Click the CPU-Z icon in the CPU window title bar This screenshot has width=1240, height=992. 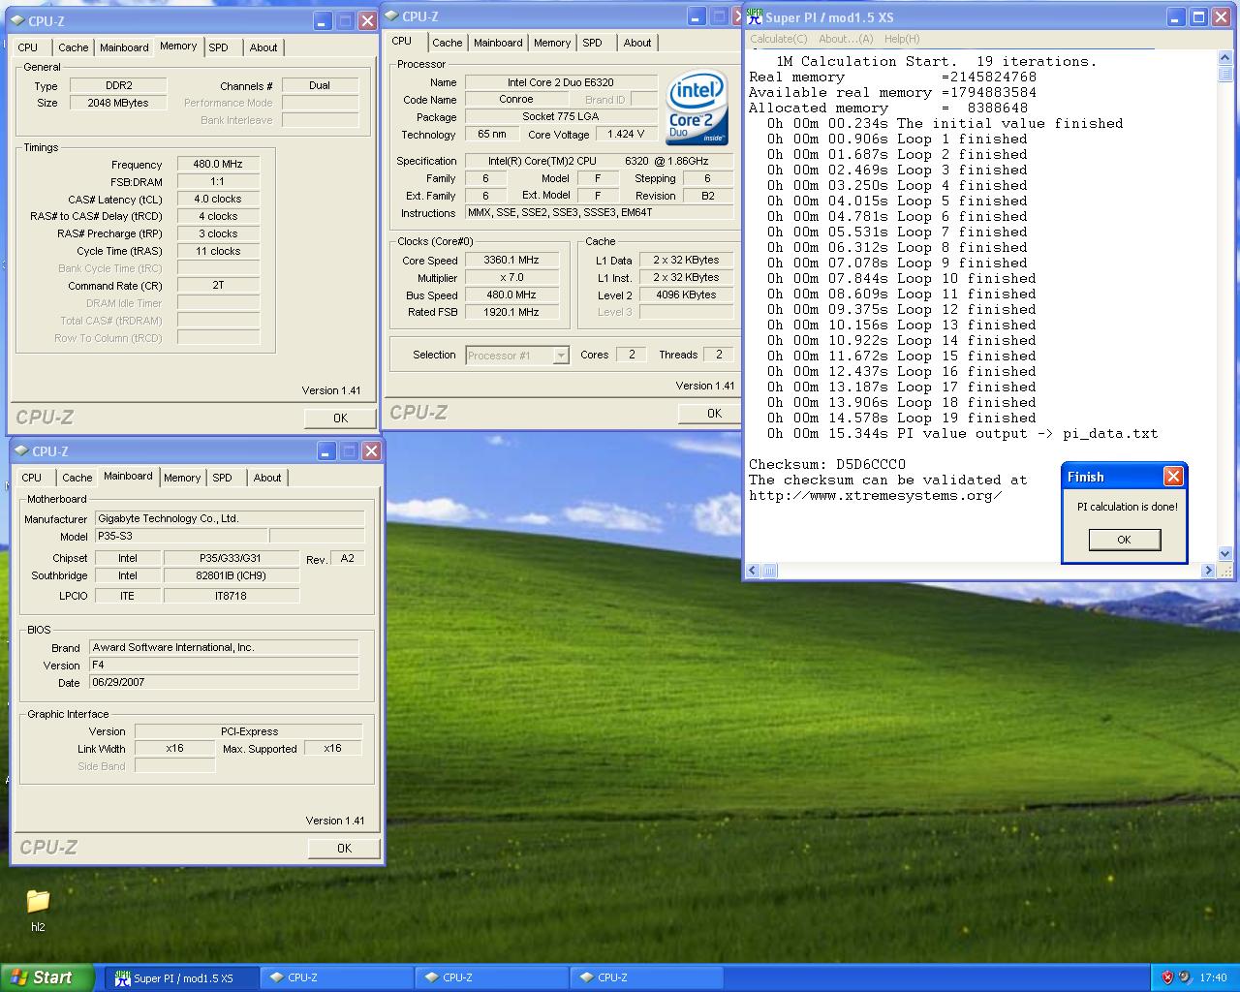click(391, 16)
